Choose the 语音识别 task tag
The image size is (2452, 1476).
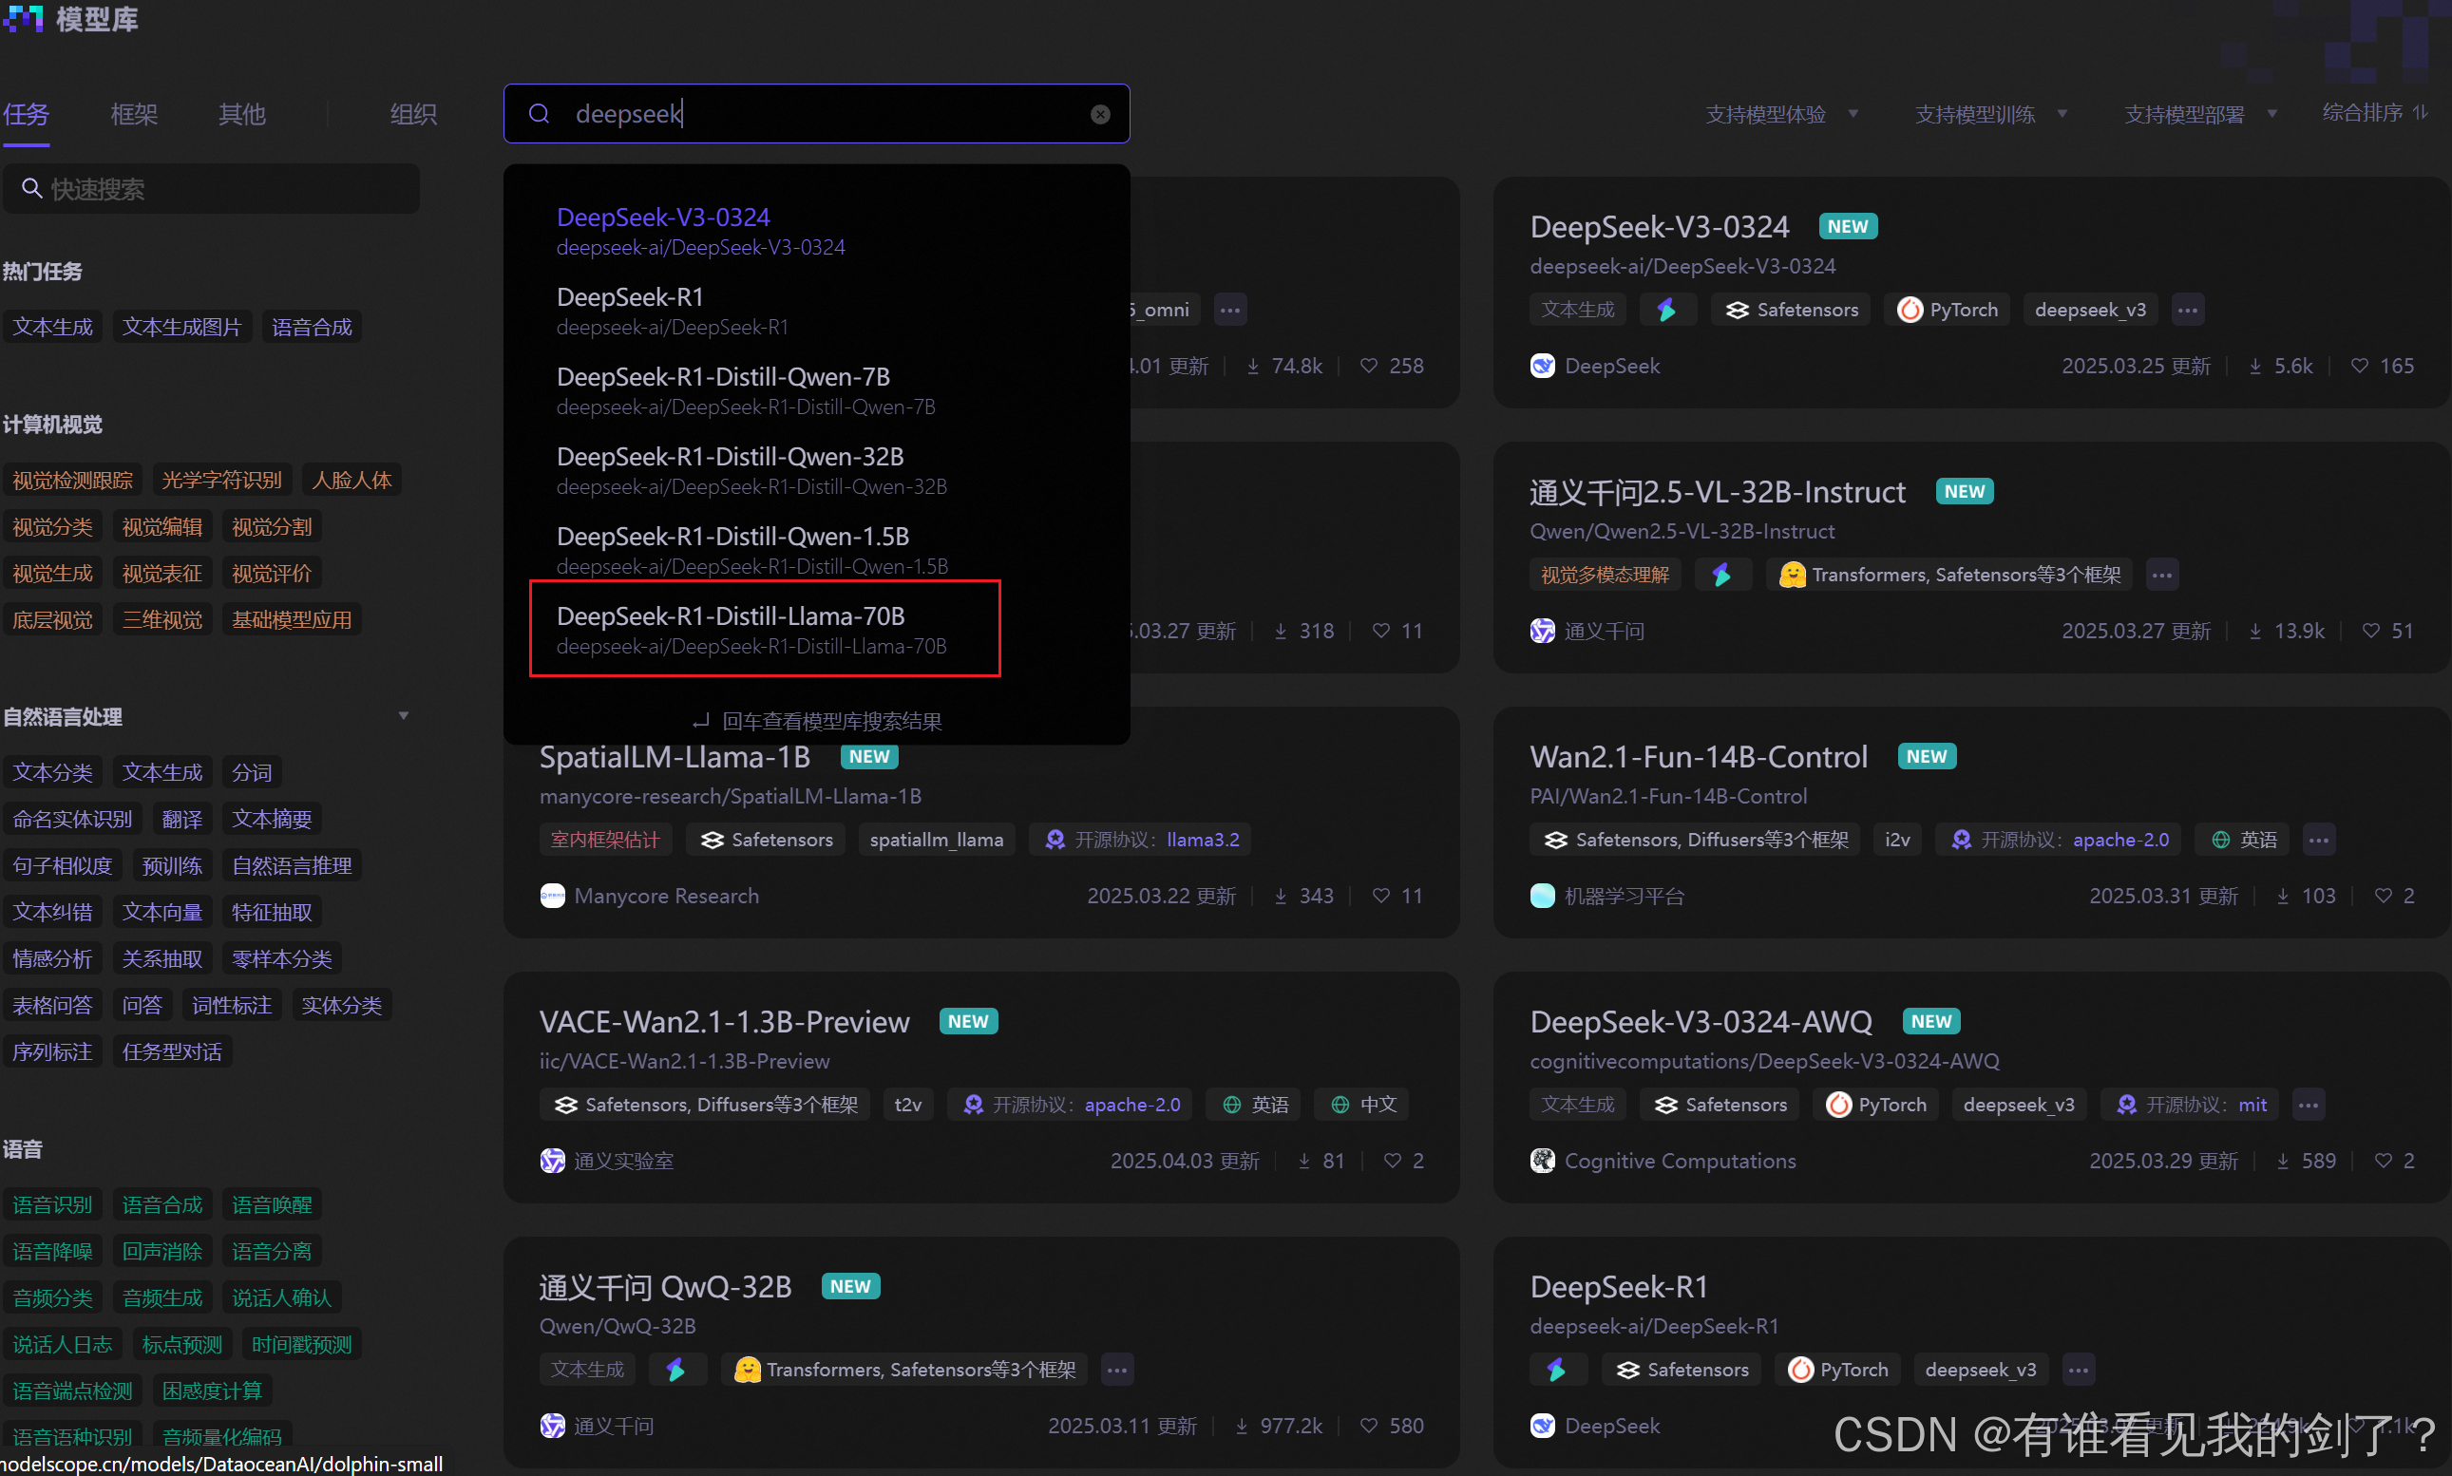52,1204
